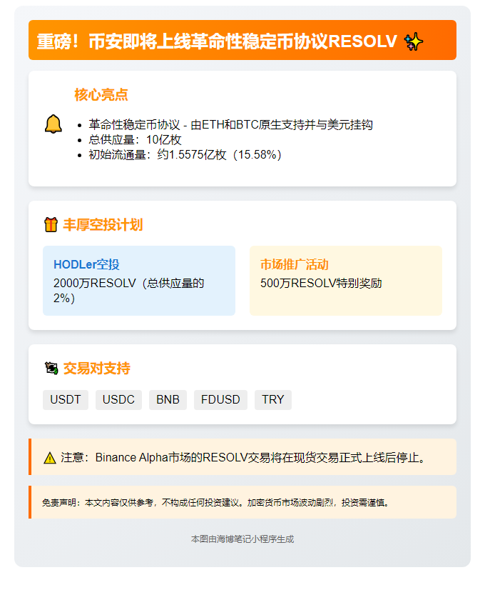Select the BNB trading pair tag
The width and height of the screenshot is (485, 590).
coord(168,399)
